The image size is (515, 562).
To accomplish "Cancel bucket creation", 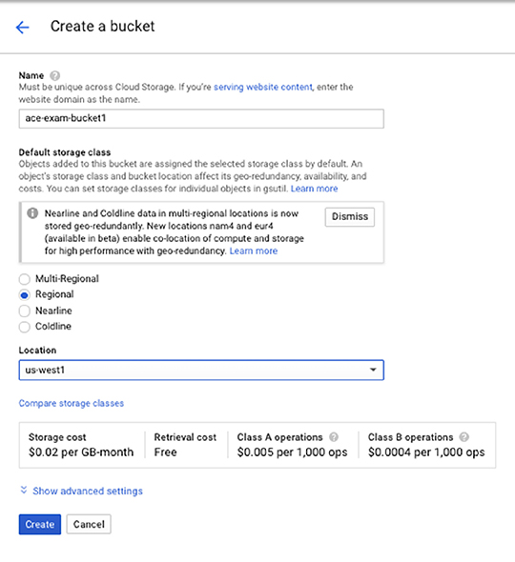I will coord(89,524).
